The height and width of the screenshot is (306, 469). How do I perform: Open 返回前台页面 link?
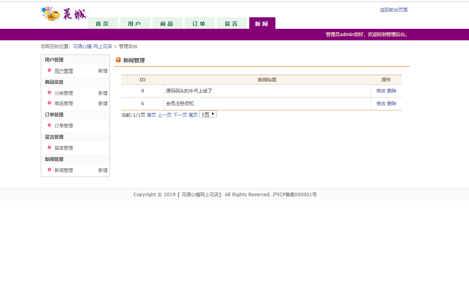(x=393, y=10)
